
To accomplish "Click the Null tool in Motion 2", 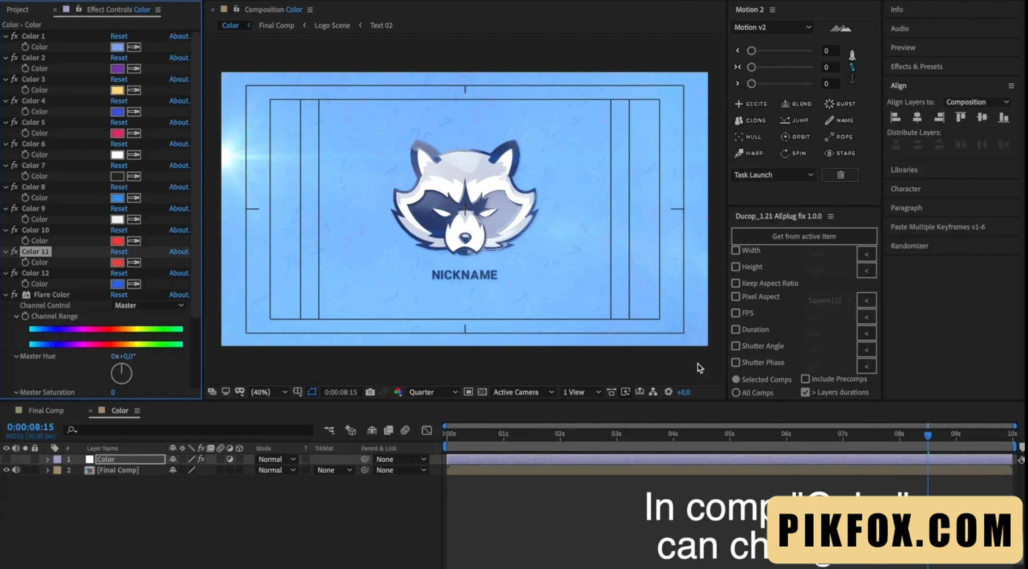I will pyautogui.click(x=748, y=137).
